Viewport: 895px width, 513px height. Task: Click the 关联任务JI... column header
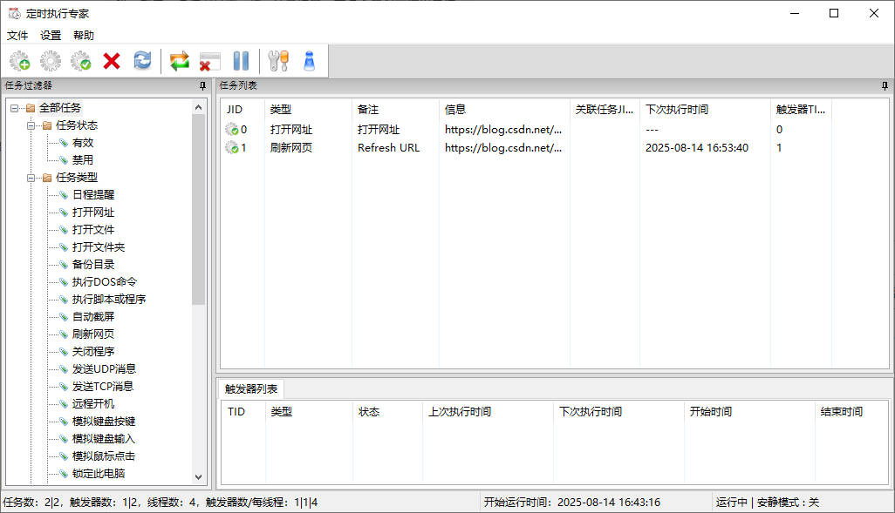pos(605,110)
